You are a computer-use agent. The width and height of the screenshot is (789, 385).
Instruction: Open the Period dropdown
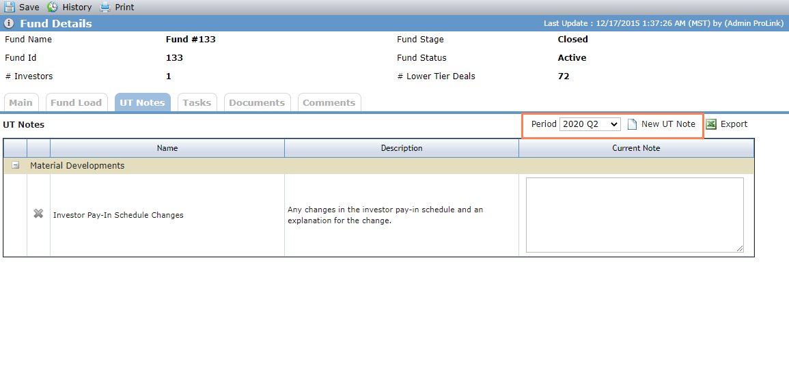coord(590,124)
